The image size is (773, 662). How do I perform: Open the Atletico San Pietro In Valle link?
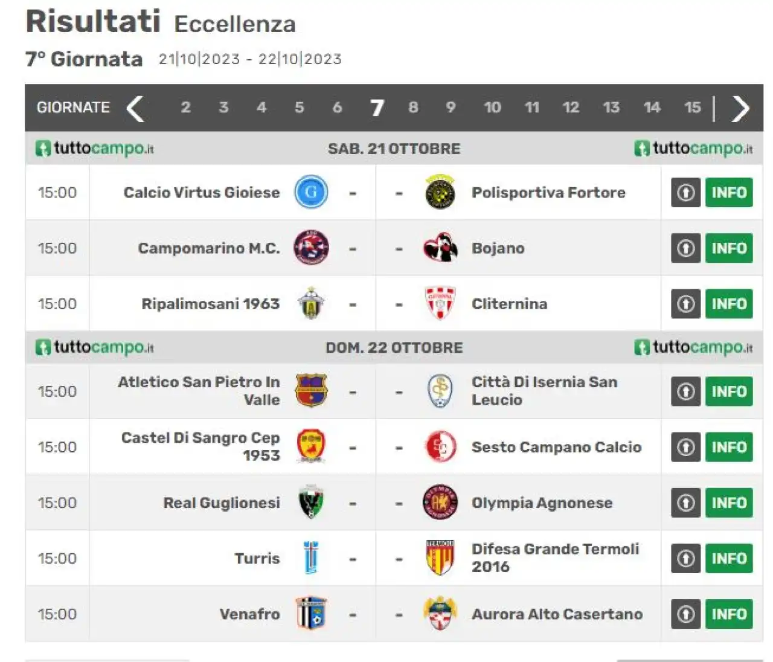point(199,391)
